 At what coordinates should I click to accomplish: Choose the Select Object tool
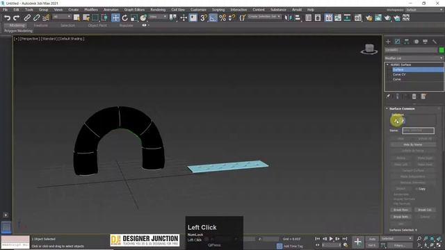tap(76, 18)
